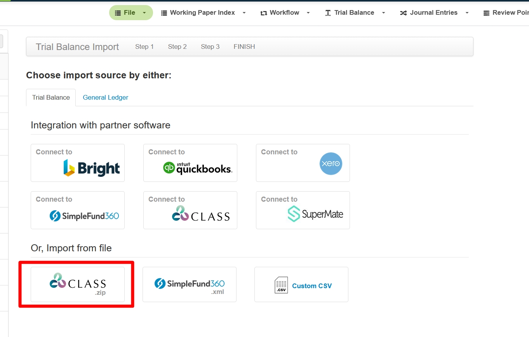
Task: Go to Step 1 of the import wizard
Action: coord(144,47)
